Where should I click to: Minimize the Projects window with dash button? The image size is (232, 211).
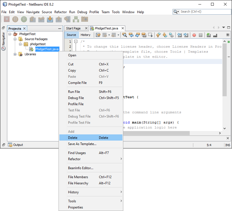(x=60, y=28)
